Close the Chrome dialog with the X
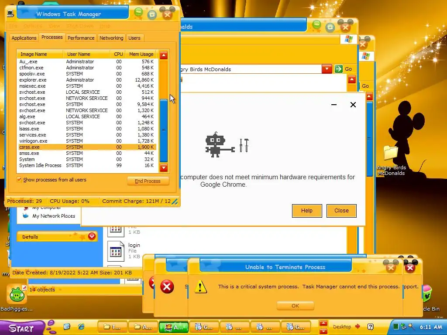Viewport: 447px width, 335px height. [x=353, y=105]
